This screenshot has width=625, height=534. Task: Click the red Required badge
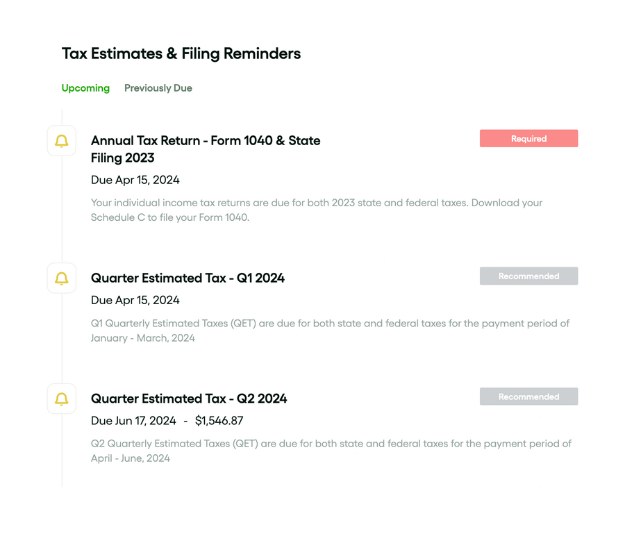(x=528, y=139)
